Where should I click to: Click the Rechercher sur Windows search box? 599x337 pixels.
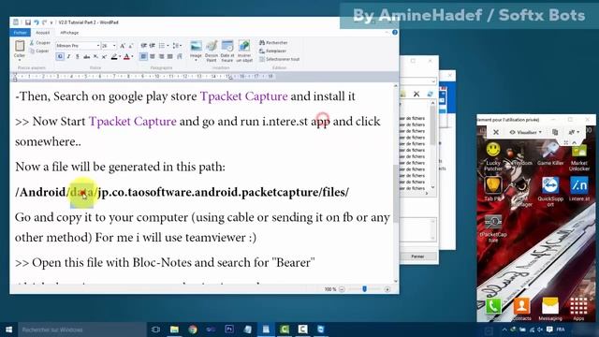point(82,330)
